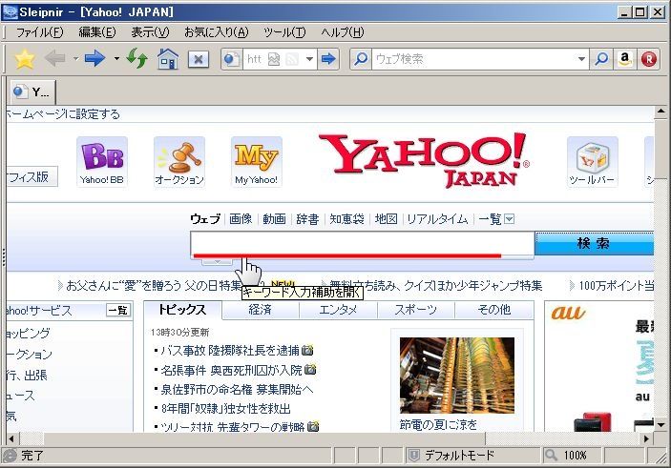Click the red Rakuten R icon
This screenshot has height=468, width=671.
[x=649, y=59]
